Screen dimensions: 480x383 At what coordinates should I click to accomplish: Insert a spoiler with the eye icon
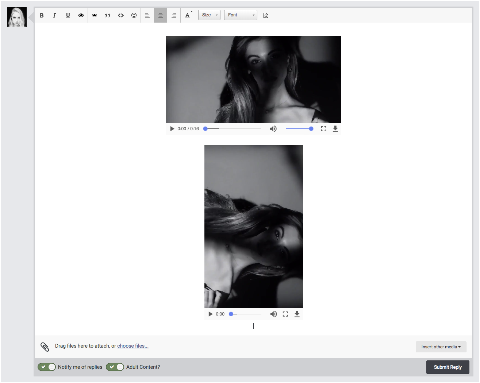tap(81, 15)
